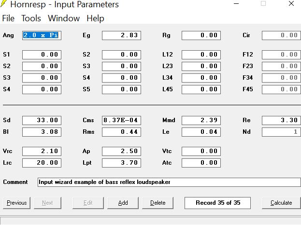The image size is (301, 225).
Task: Click the Sd field showing 33.00
Action: pyautogui.click(x=42, y=120)
